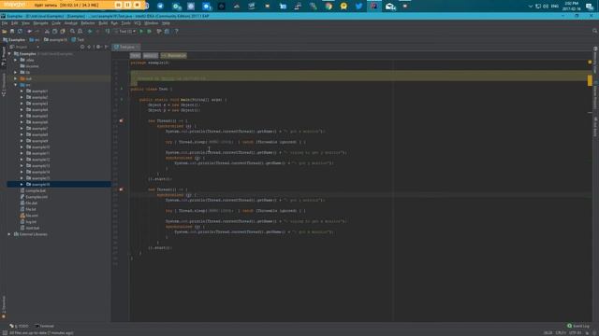Expand the example1 package arrow
Image resolution: width=599 pixels, height=336 pixels.
[22, 91]
